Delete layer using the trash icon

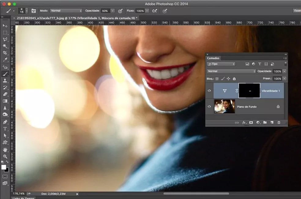(x=279, y=123)
